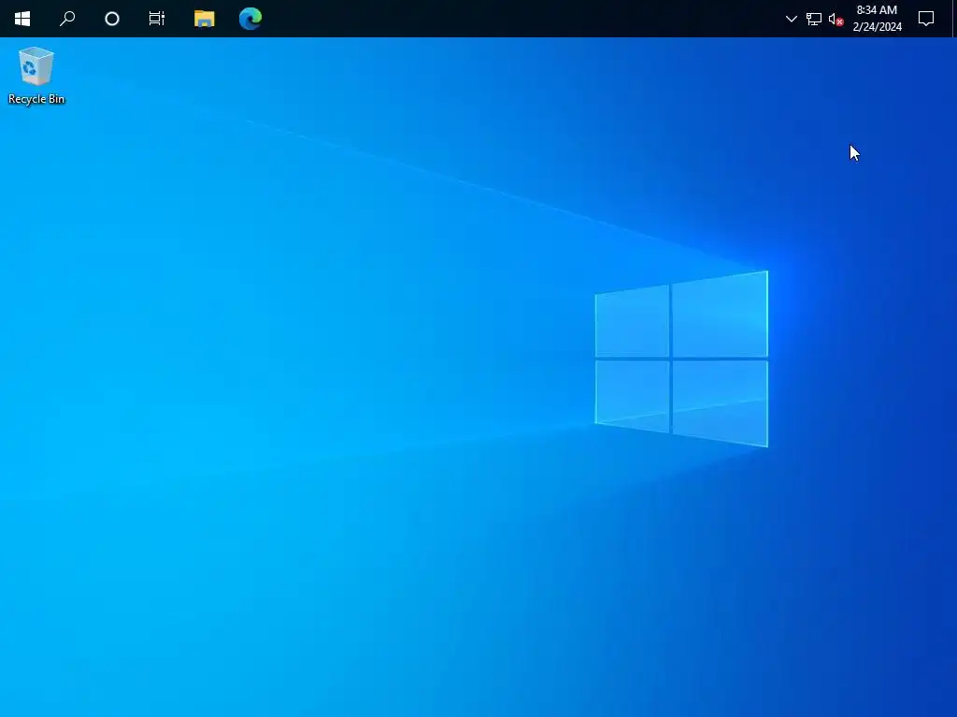The image size is (957, 717).
Task: Open Task View on the taskbar
Action: coord(157,19)
